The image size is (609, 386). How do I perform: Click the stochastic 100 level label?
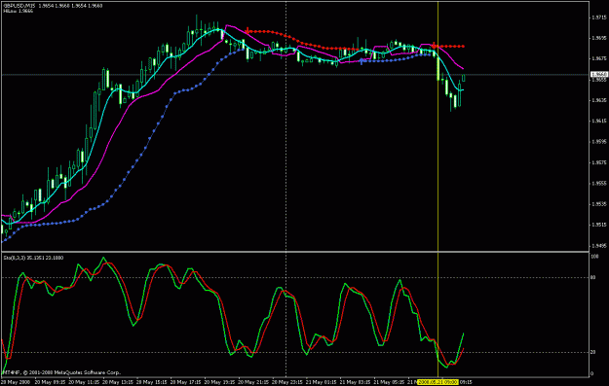[594, 257]
